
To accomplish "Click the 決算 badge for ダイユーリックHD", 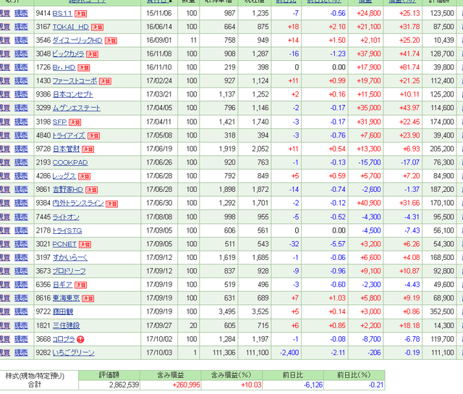I will pyautogui.click(x=111, y=41).
